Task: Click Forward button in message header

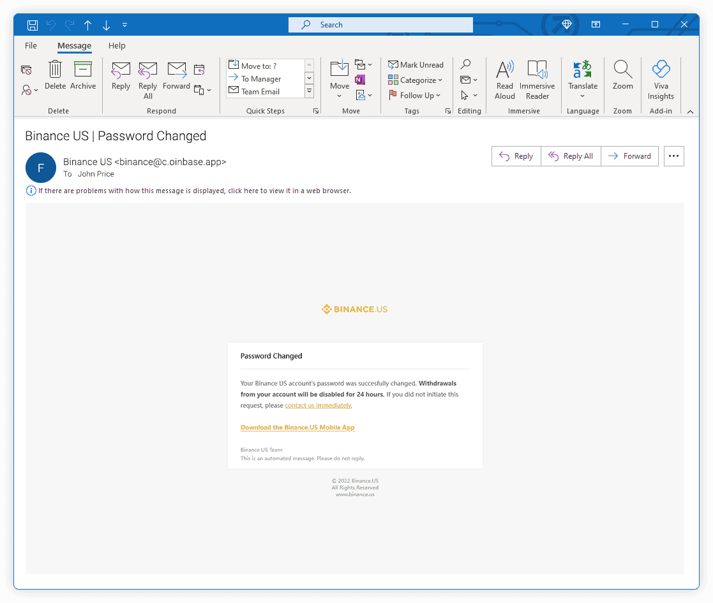Action: (629, 156)
